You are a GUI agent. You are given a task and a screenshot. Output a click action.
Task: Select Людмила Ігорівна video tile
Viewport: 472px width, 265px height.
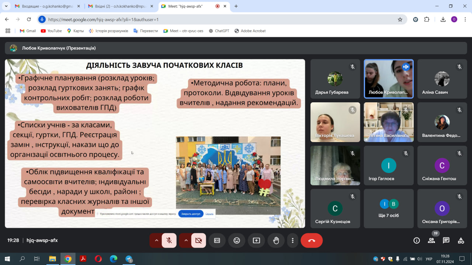click(335, 166)
